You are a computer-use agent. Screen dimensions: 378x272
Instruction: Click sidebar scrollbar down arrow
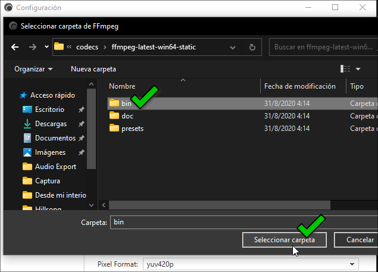91,205
